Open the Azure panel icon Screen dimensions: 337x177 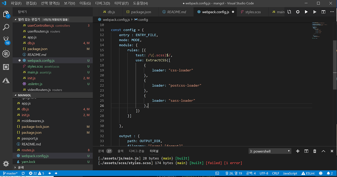tap(6, 80)
